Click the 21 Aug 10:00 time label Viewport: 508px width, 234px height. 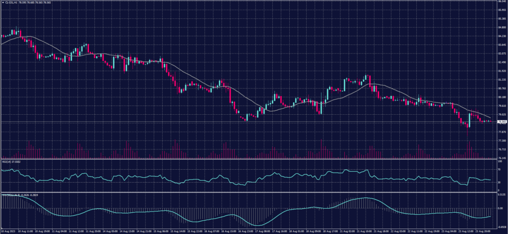pos(365,231)
